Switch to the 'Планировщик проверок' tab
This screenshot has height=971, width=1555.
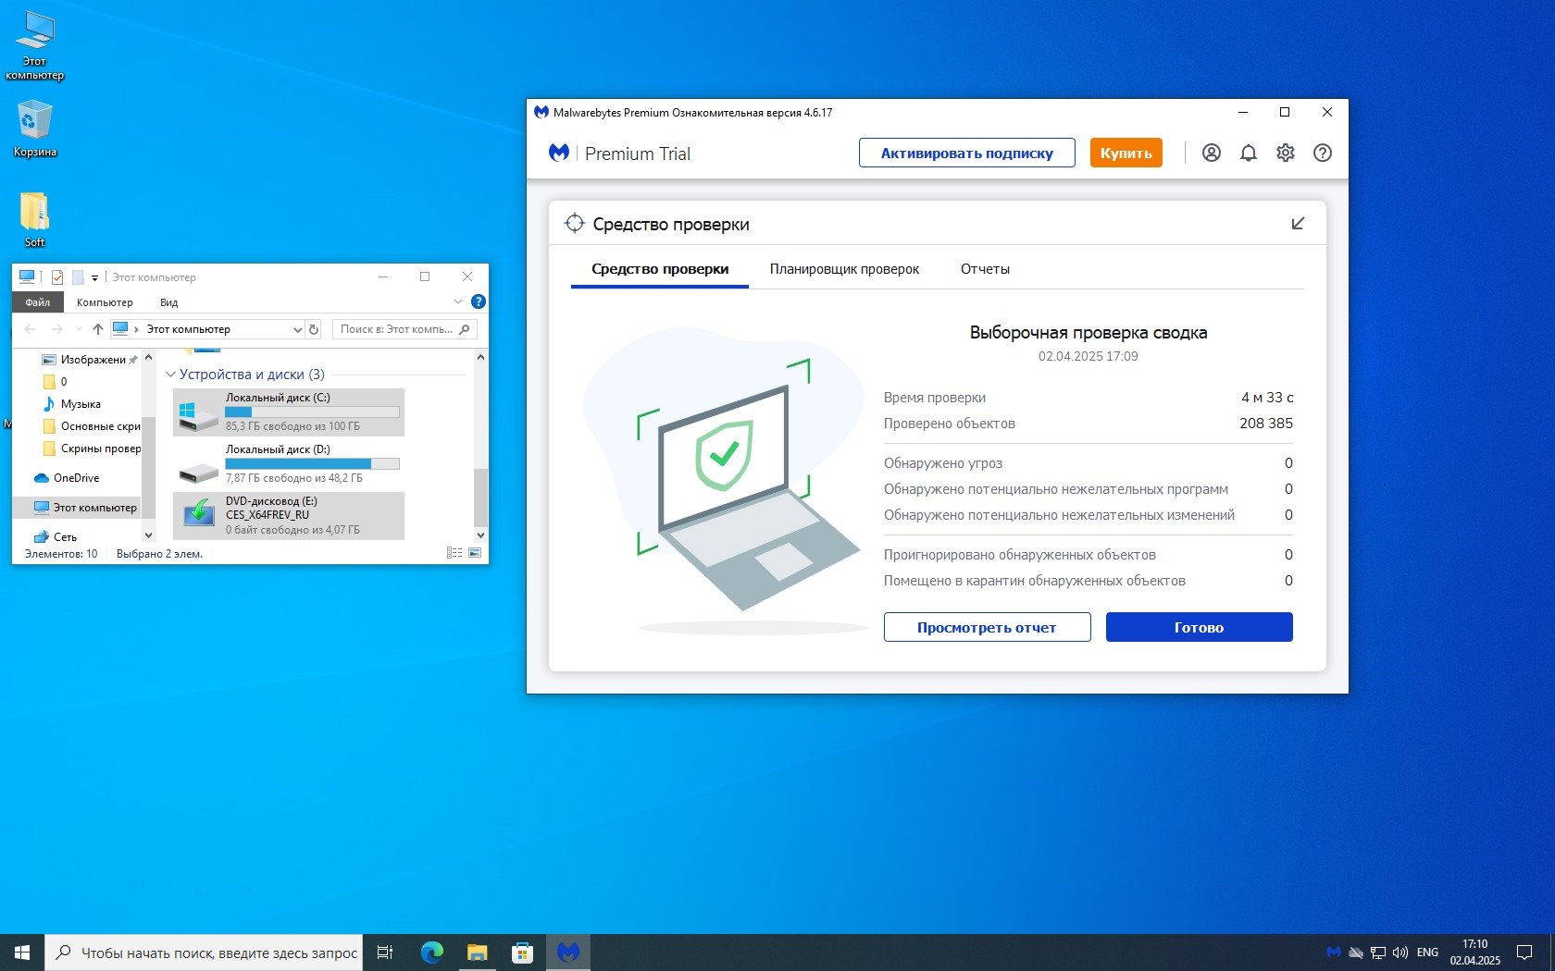point(844,269)
